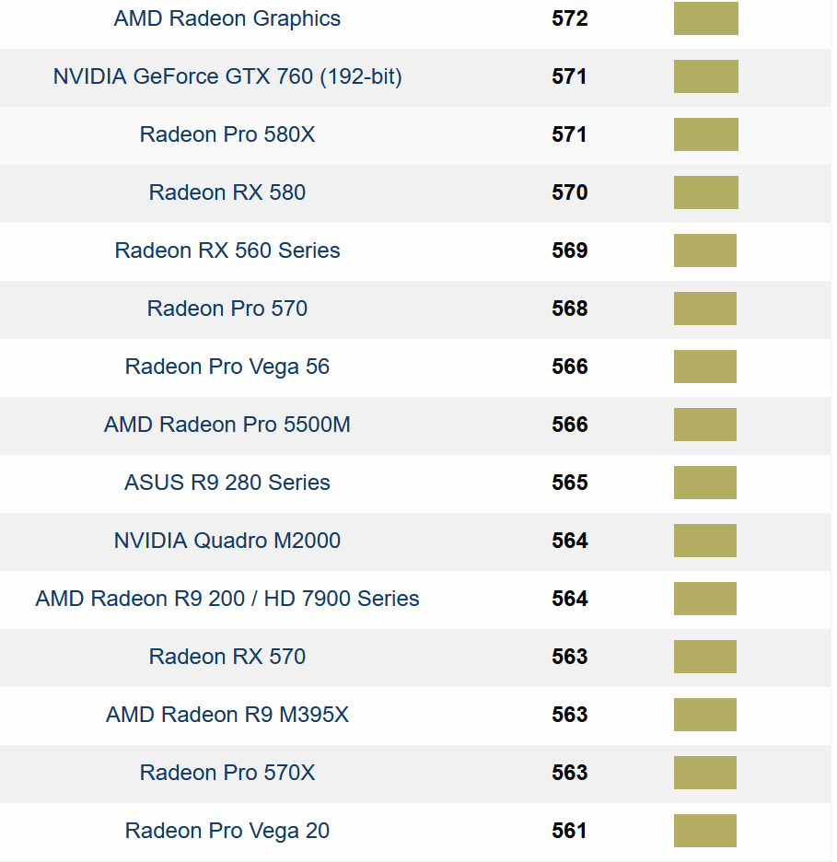Select score 568 in the Radeon Pro 570 row
Viewport: 837px width, 862px height.
pyautogui.click(x=570, y=309)
